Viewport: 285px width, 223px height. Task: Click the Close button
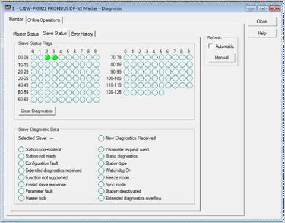[x=262, y=21]
